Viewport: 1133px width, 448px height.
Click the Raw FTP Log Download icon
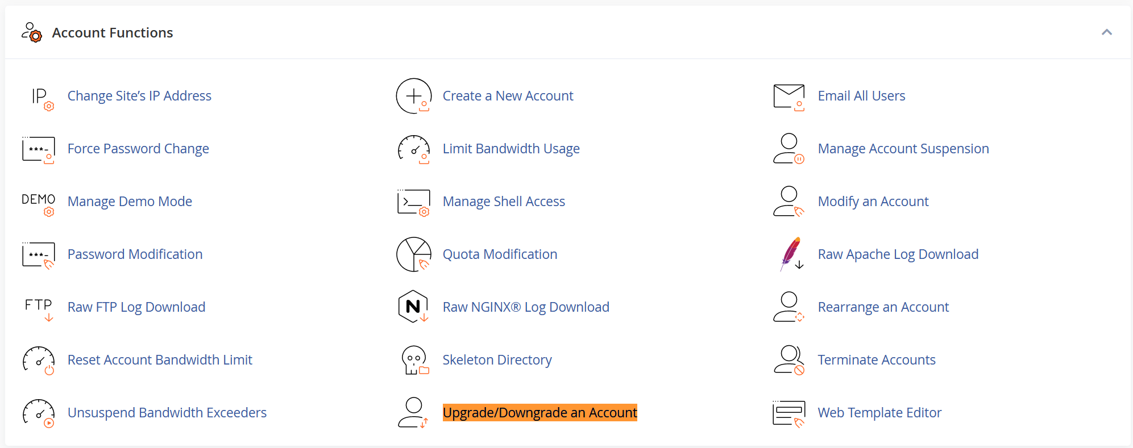(x=39, y=308)
